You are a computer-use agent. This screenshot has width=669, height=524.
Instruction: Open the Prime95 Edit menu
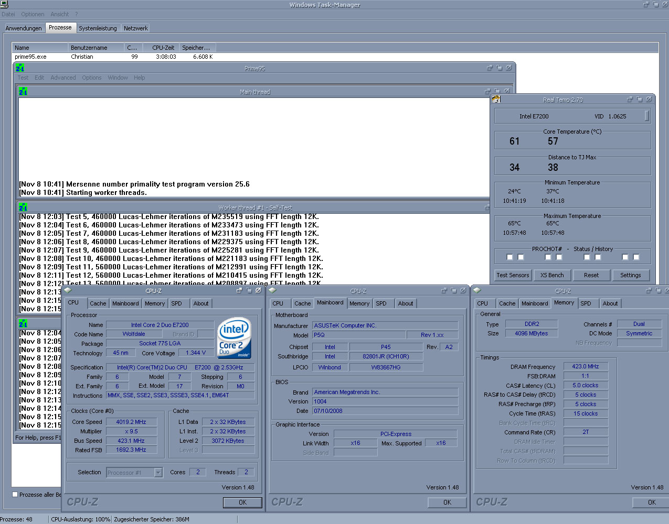pyautogui.click(x=39, y=78)
